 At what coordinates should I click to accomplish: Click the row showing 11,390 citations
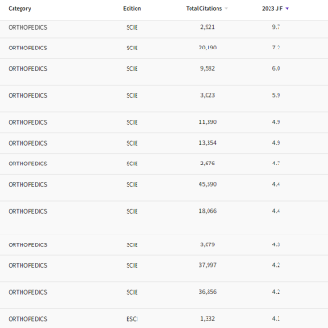point(164,122)
